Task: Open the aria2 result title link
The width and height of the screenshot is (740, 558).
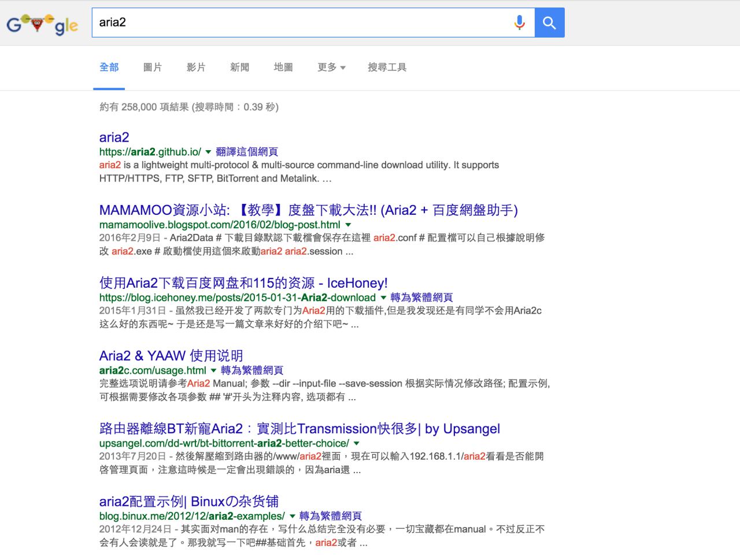Action: click(x=114, y=137)
